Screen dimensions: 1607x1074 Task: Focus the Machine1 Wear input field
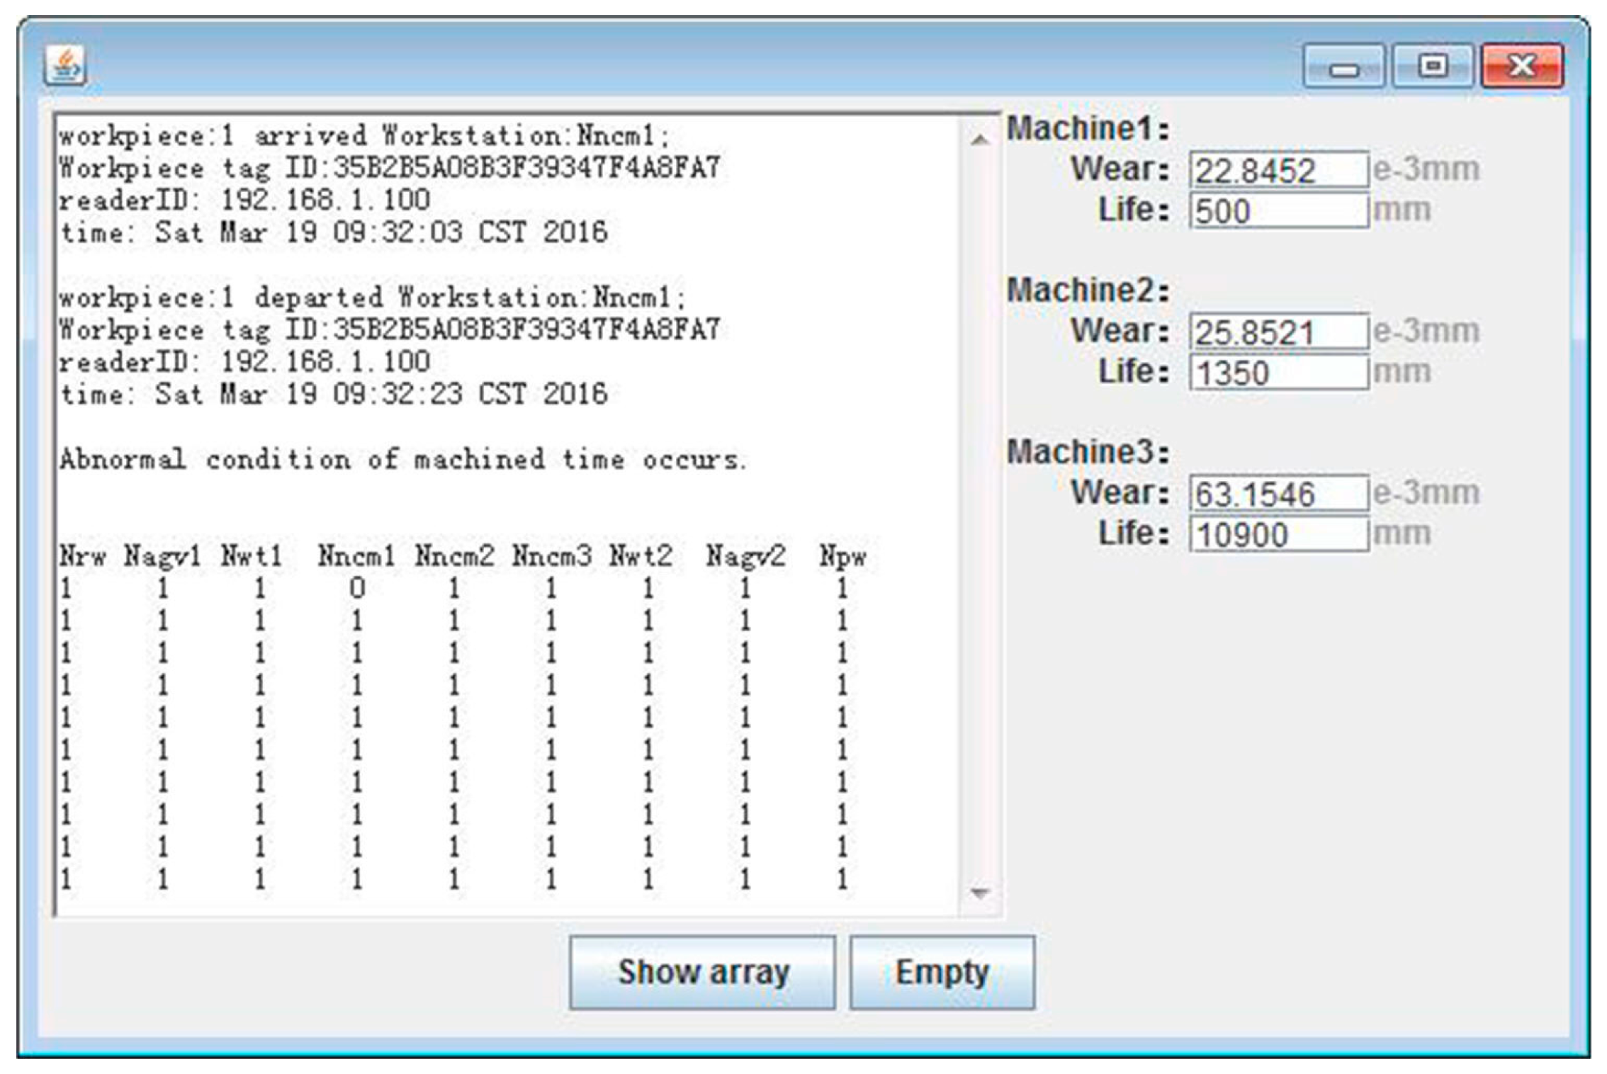point(1278,170)
